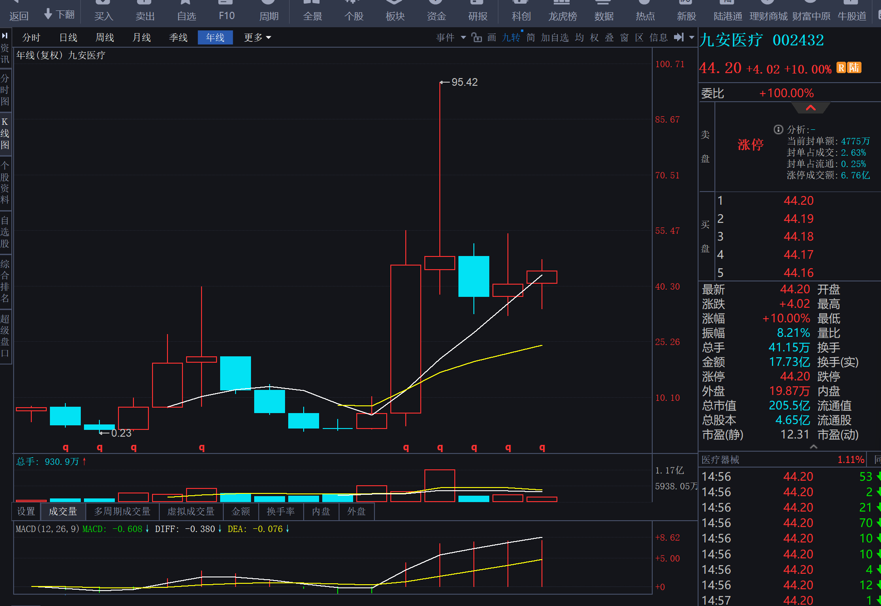Toggle the 九转 indicator

click(x=511, y=38)
